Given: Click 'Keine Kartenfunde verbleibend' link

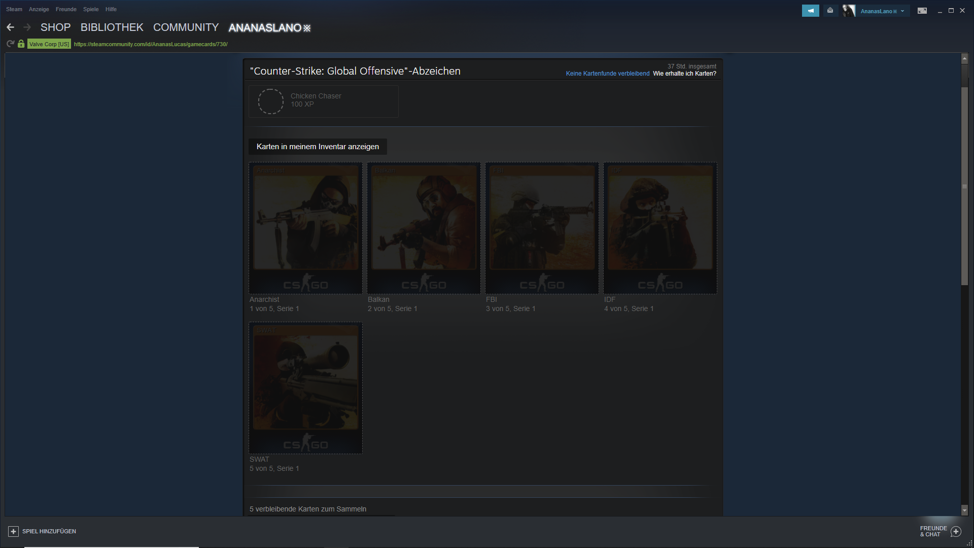Looking at the screenshot, I should 608,74.
